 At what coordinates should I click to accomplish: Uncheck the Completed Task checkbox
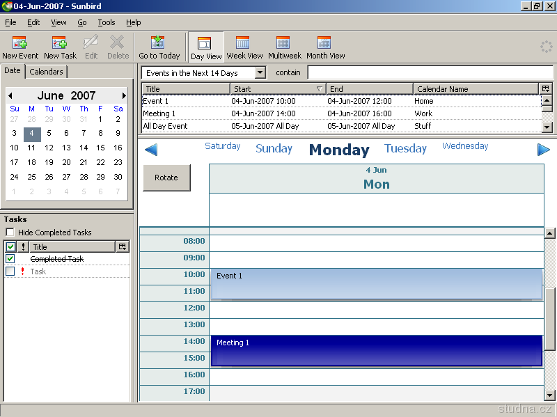[x=10, y=259]
